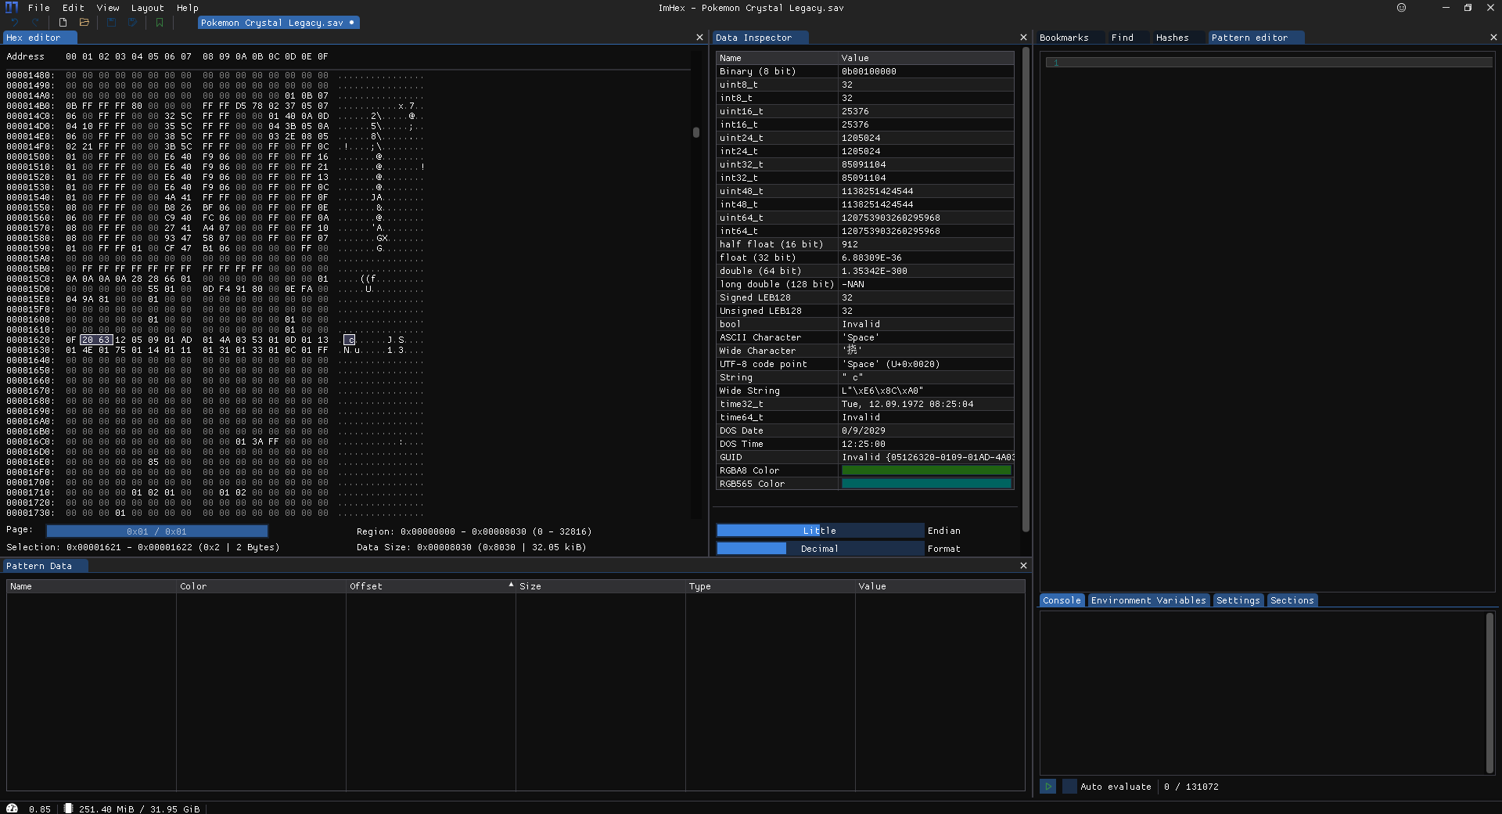The height and width of the screenshot is (814, 1502).
Task: Click the hex editor vertical scrollbar thumb
Action: point(695,132)
